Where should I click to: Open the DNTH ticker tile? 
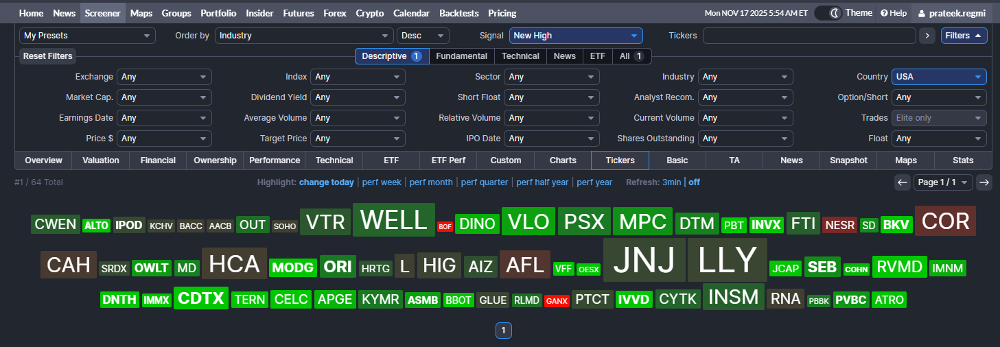119,300
